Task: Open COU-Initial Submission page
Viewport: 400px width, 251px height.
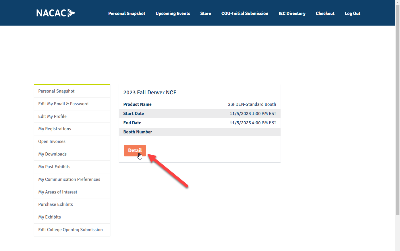Action: 245,14
